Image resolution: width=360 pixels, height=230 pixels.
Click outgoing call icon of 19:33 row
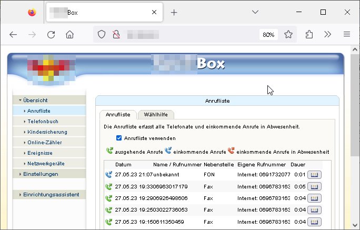click(x=108, y=187)
